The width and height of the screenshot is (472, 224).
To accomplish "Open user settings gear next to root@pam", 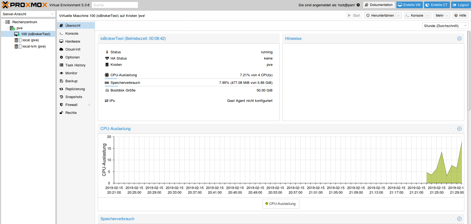I will click(358, 5).
